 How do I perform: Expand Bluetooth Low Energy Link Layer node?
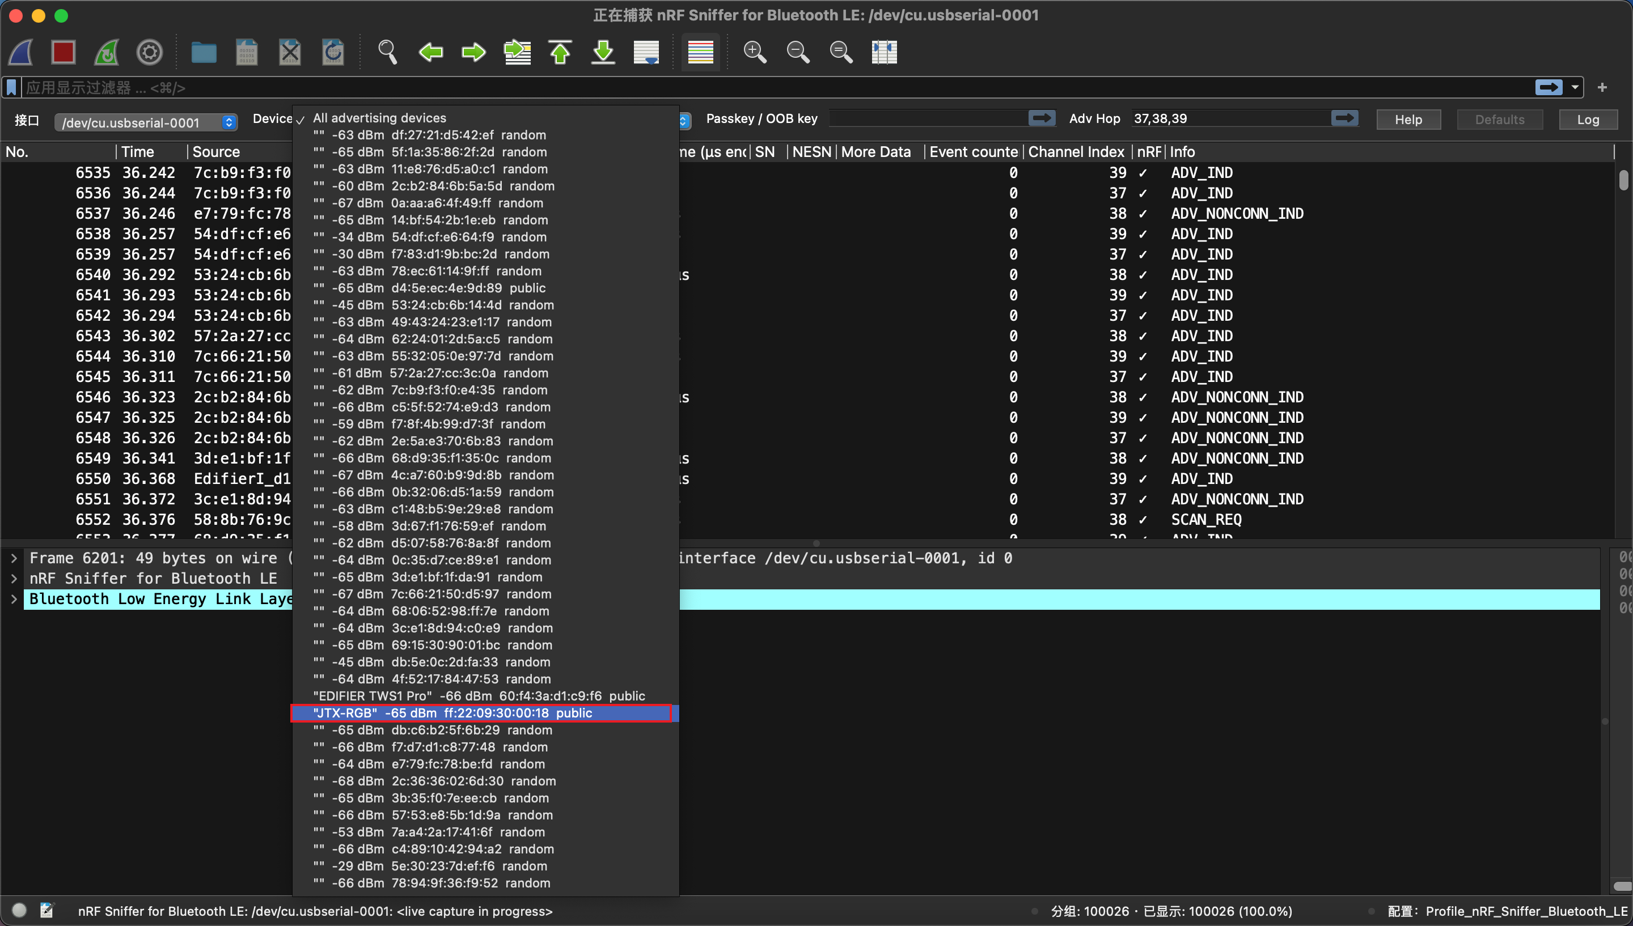click(x=14, y=598)
